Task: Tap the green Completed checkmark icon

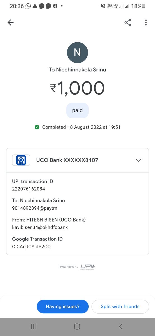Action: pos(37,127)
